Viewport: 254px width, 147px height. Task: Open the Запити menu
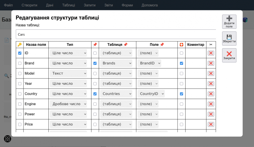point(90,5)
